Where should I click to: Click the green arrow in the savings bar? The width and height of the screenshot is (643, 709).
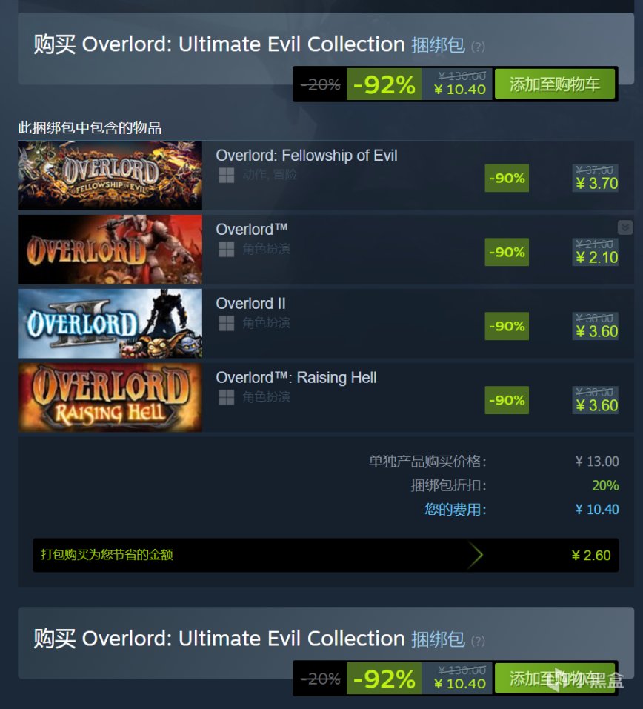pyautogui.click(x=475, y=555)
